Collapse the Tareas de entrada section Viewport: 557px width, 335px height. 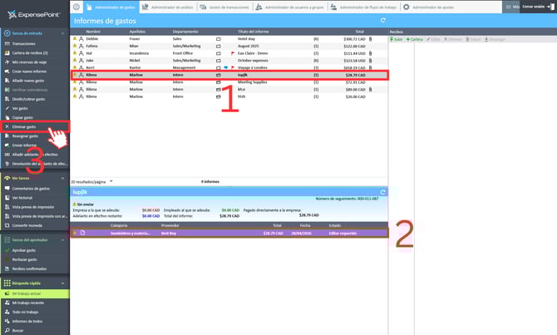(6, 31)
